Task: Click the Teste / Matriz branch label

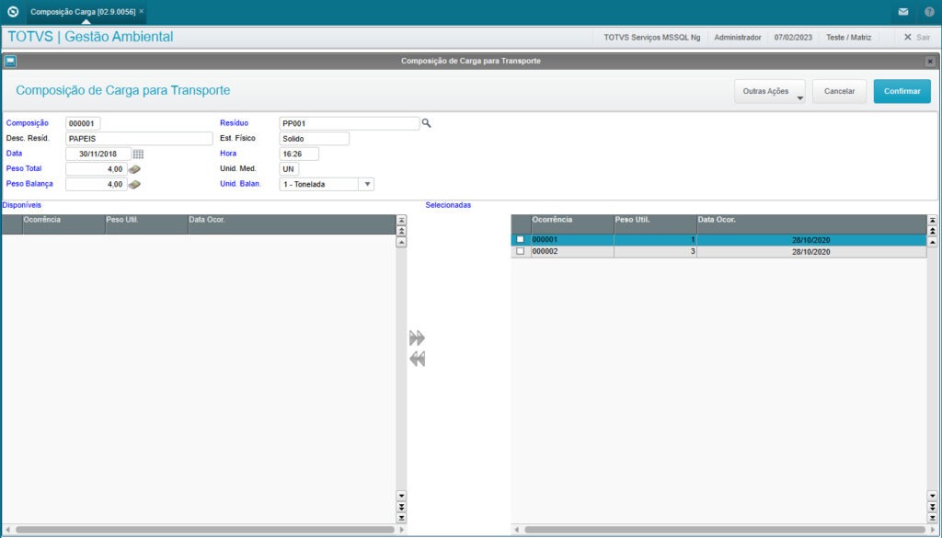Action: (848, 37)
